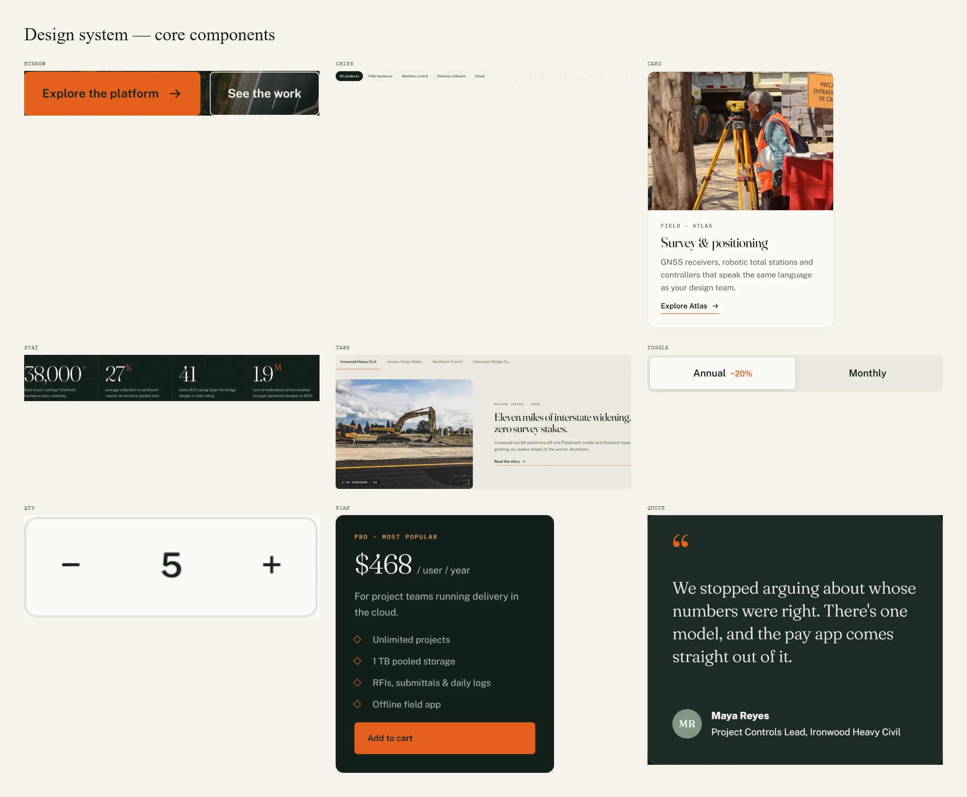Click the Survey & positioning card title

pyautogui.click(x=714, y=243)
